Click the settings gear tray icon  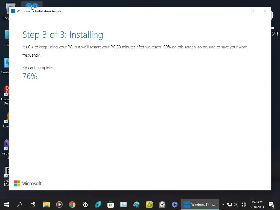point(244,205)
